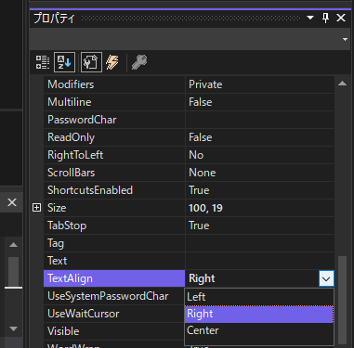Choose Left in TextAlign list
Image resolution: width=354 pixels, height=348 pixels.
(259, 297)
